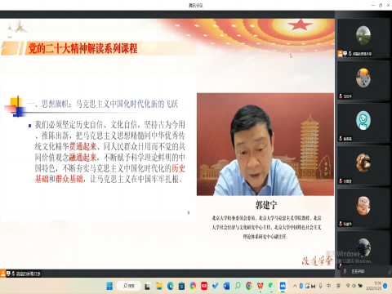This screenshot has height=294, width=392.
Task: Open the Word taskbar icon
Action: [x=226, y=286]
